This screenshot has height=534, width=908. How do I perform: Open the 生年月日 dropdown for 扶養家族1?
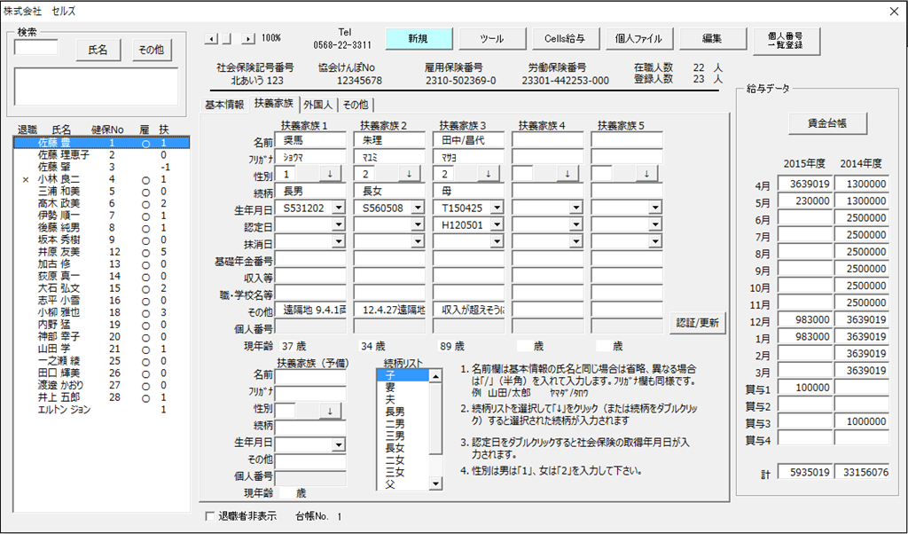point(338,208)
